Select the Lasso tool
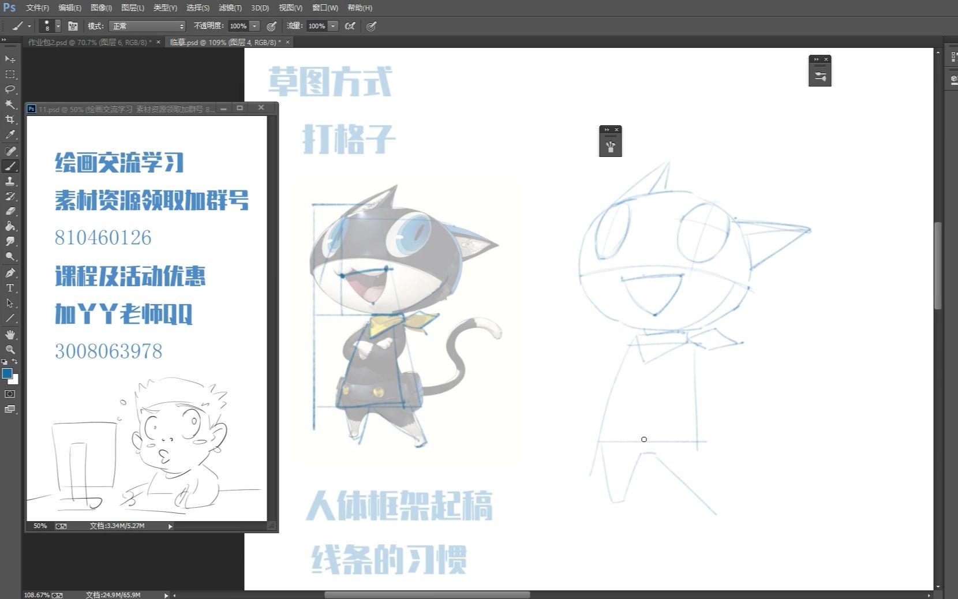Viewport: 958px width, 599px height. [9, 89]
